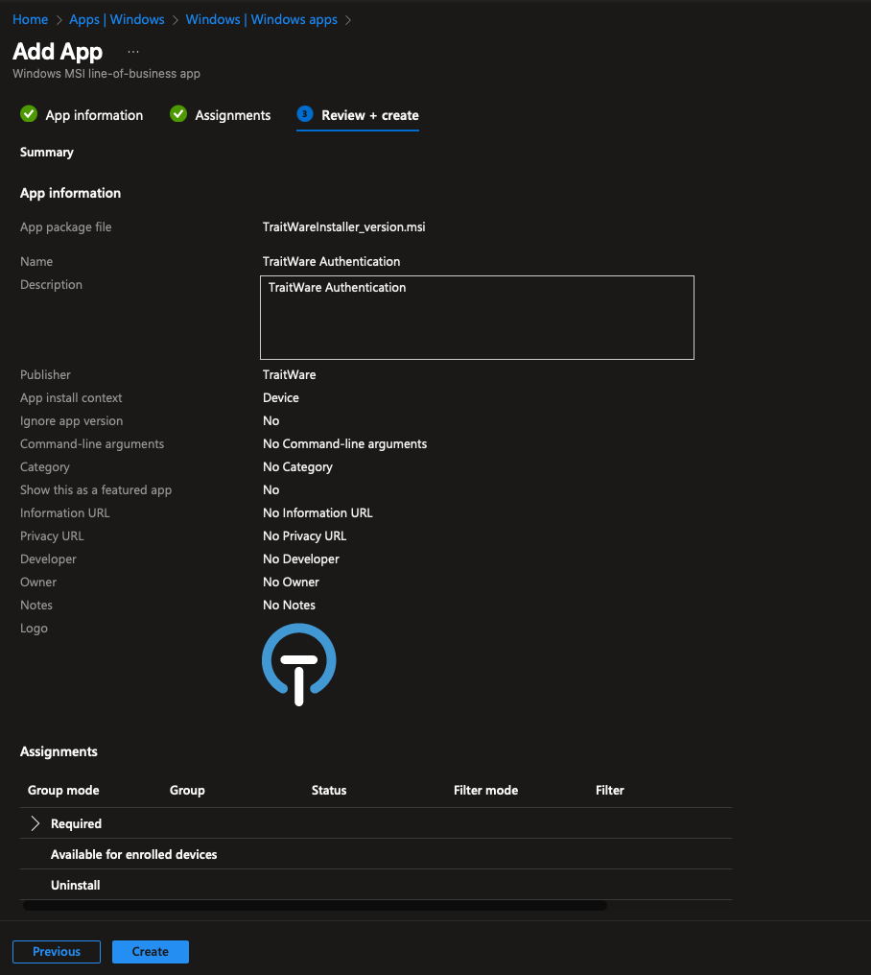Click the Status column header
871x975 pixels.
click(329, 791)
